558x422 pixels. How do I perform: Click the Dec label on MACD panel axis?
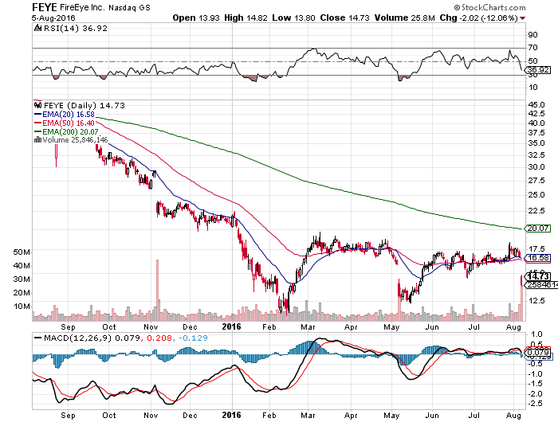pyautogui.click(x=190, y=416)
